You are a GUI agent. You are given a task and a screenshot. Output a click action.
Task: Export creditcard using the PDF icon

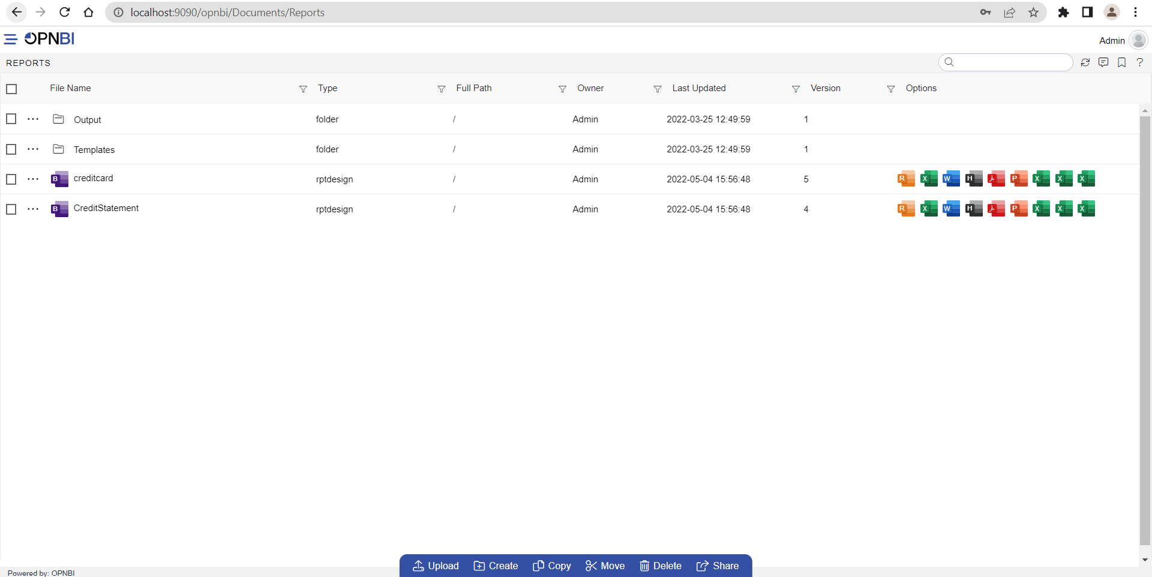coord(996,179)
